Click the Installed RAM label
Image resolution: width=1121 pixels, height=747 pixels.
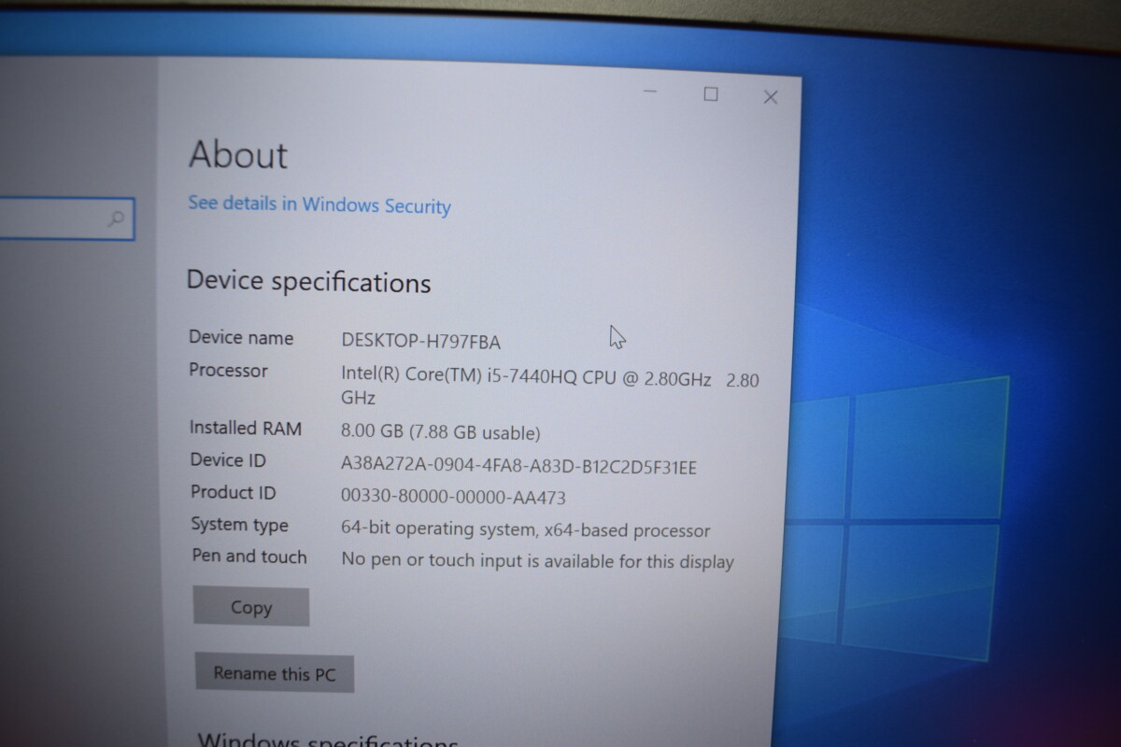pos(246,428)
